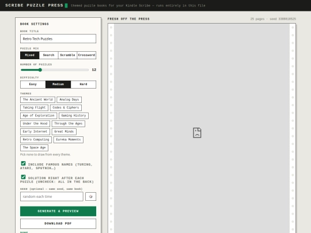This screenshot has width=311, height=233.
Task: Toggle Taking Flight theme
Action: pos(34,108)
